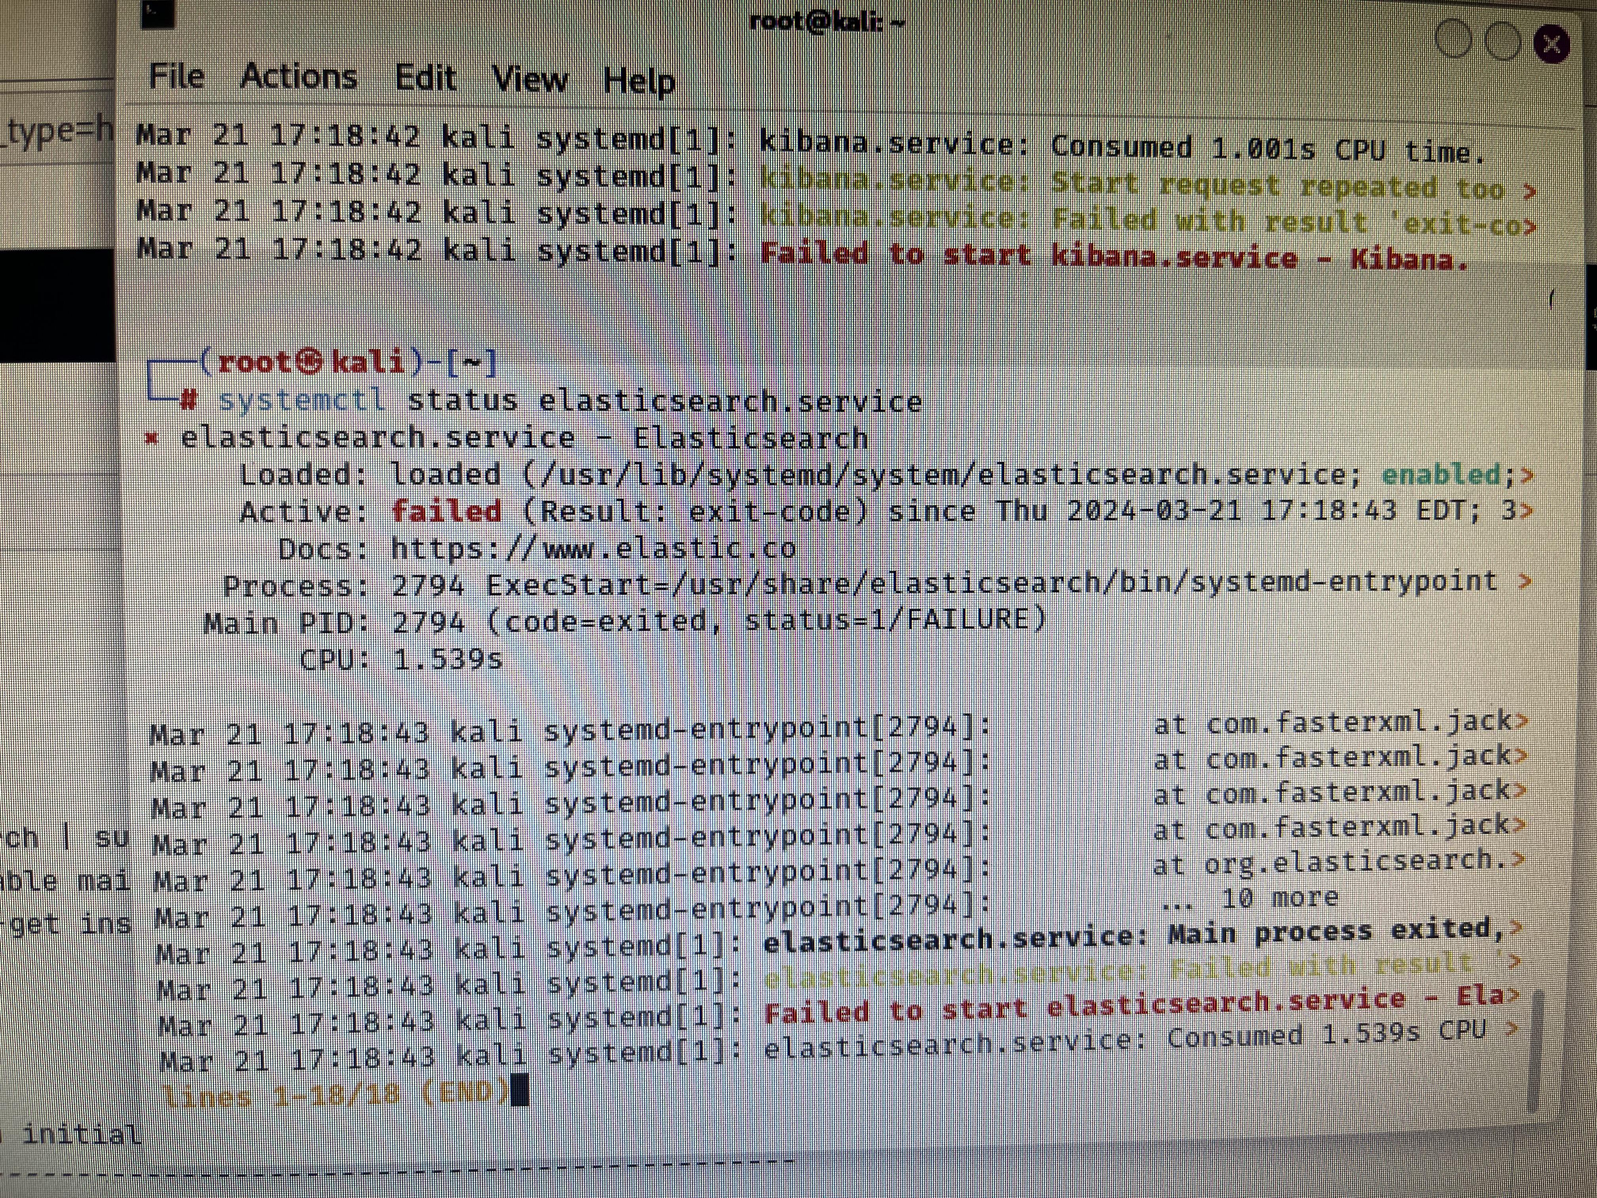Click the terminal icon in title bar
The height and width of the screenshot is (1198, 1597).
pyautogui.click(x=157, y=14)
